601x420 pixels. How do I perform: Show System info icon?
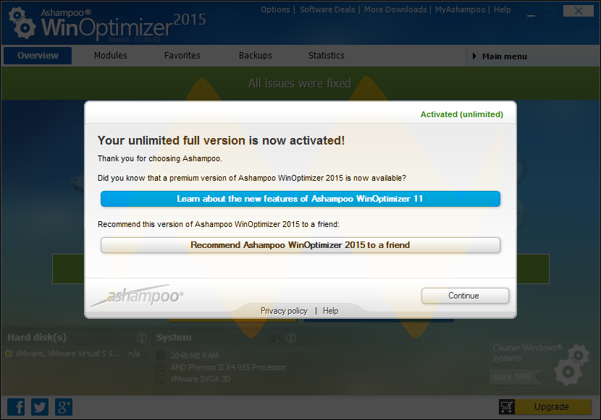(x=291, y=338)
